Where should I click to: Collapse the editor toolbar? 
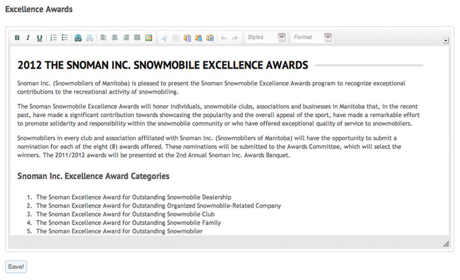coord(446,40)
